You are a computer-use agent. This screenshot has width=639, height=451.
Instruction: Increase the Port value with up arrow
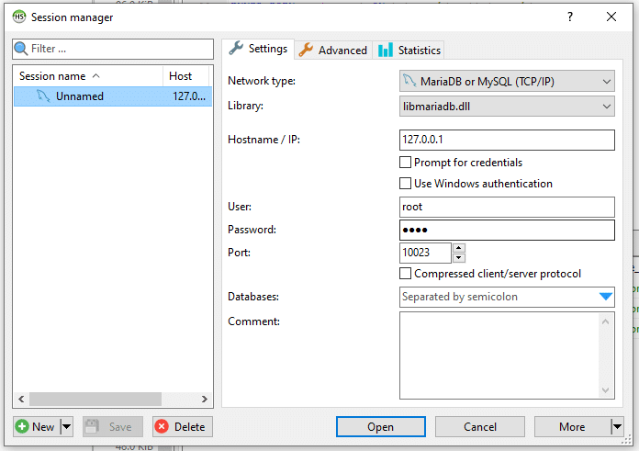pyautogui.click(x=459, y=247)
